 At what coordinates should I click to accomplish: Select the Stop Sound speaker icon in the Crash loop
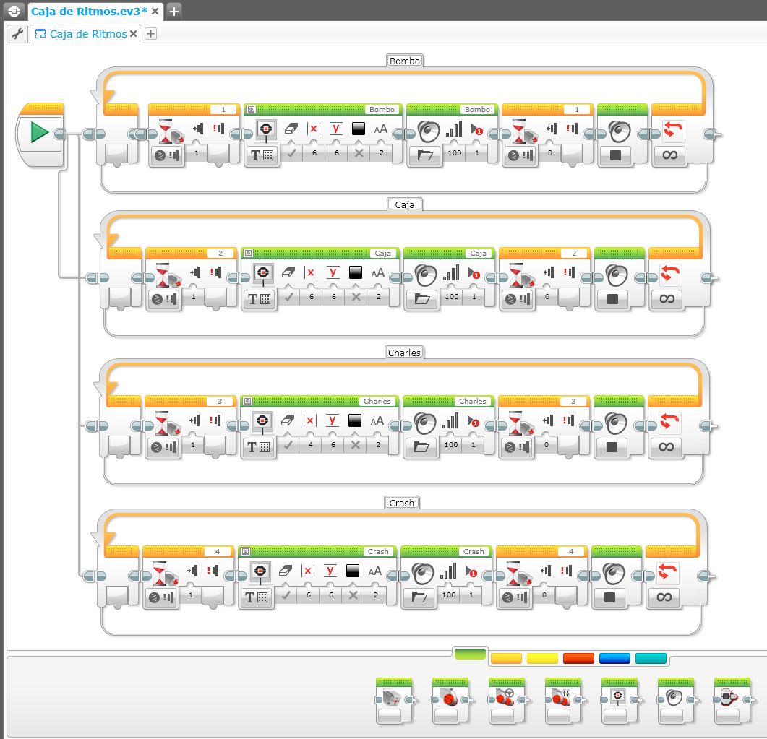(x=613, y=573)
